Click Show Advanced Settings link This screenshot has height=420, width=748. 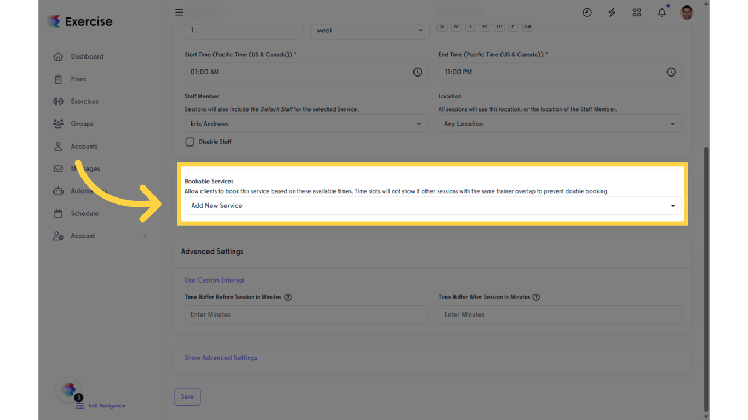(221, 357)
